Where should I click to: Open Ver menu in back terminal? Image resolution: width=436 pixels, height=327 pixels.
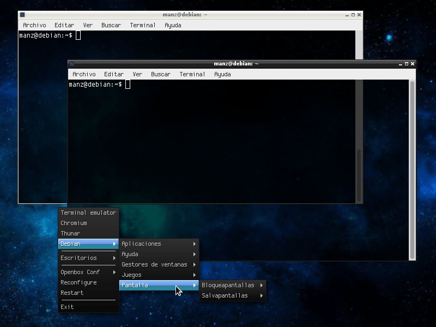[x=88, y=25]
